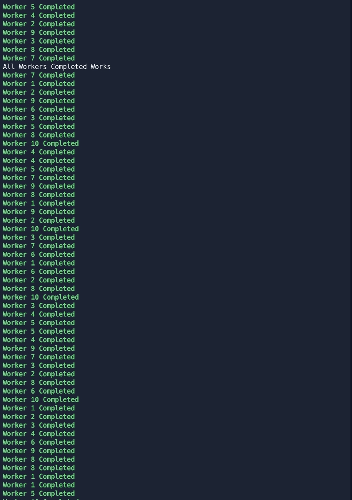This screenshot has height=500, width=352.
Task: Click Worker 10 line between Worker 8 and Worker 3
Action: [40, 297]
